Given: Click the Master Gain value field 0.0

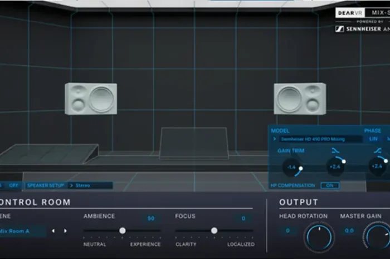Looking at the screenshot, I should [x=349, y=231].
